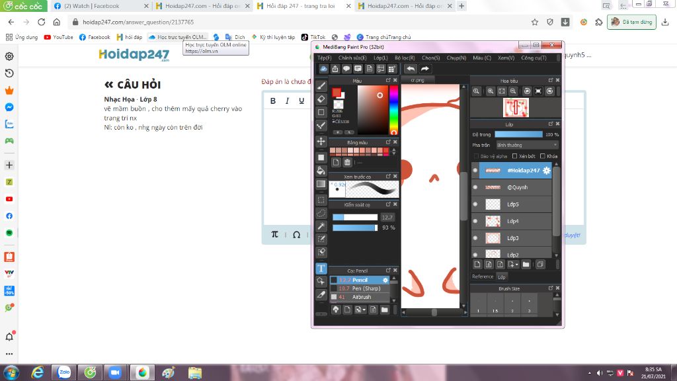Hide the @Quynh layer
Screen dimensions: 677x381
pos(475,187)
